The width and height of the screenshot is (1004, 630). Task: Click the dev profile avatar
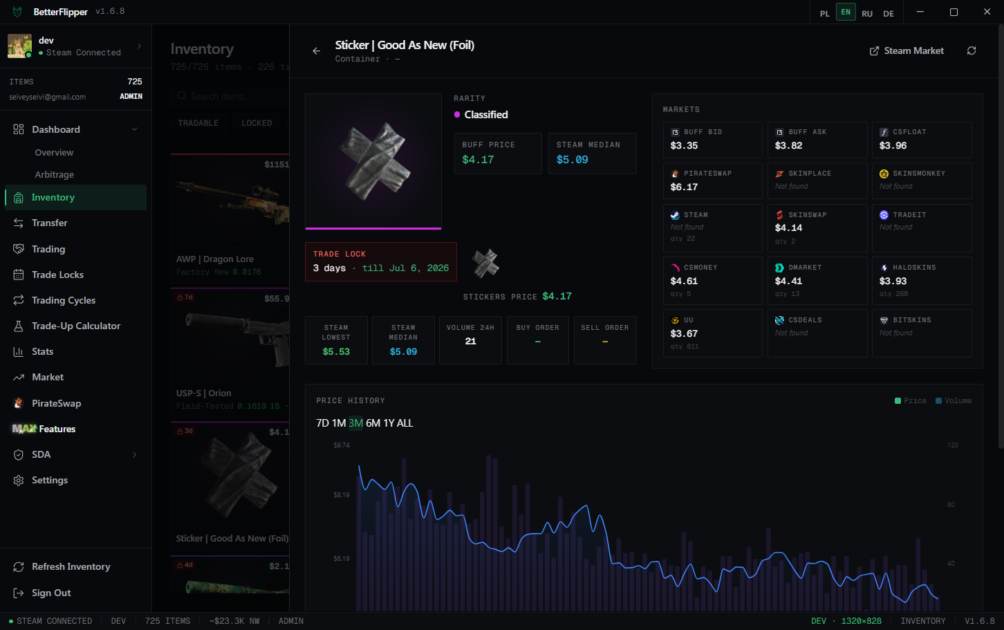click(19, 46)
